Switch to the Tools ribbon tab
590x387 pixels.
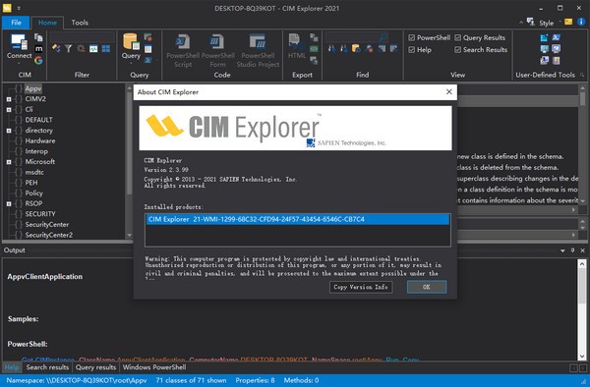pos(80,23)
